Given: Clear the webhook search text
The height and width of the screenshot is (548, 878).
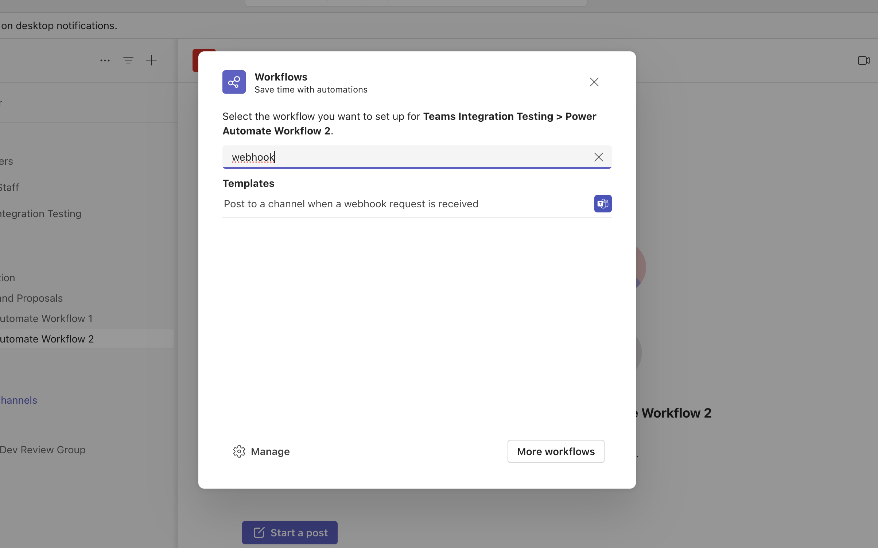Looking at the screenshot, I should (599, 157).
